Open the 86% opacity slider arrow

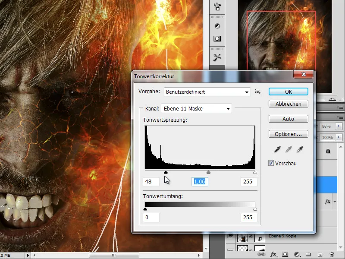[x=339, y=126]
